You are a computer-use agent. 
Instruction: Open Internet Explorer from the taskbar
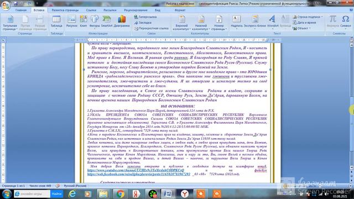pos(72,194)
